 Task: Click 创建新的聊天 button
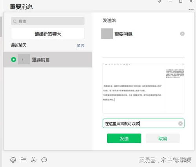click(48, 34)
